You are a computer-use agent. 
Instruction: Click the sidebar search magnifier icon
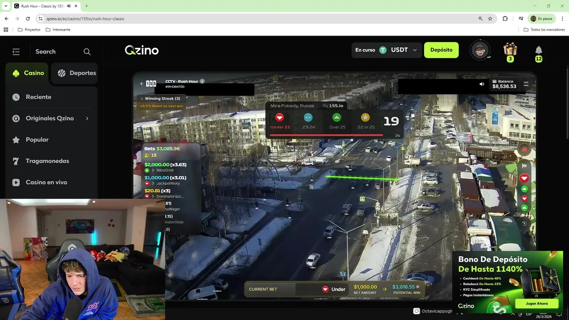click(87, 52)
